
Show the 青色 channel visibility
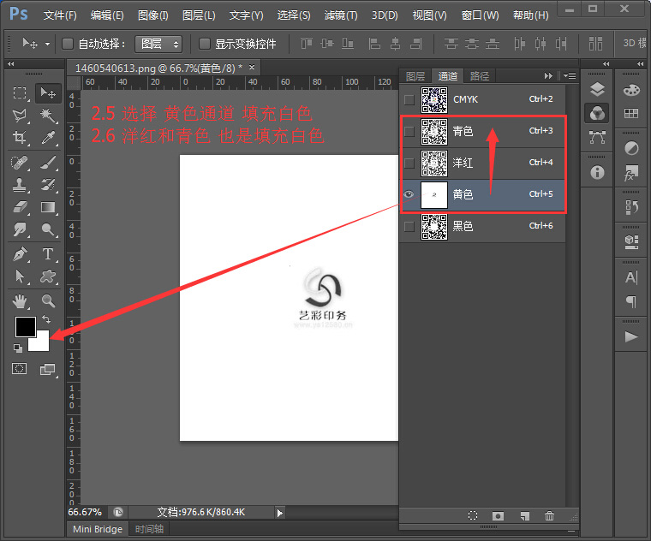click(409, 131)
